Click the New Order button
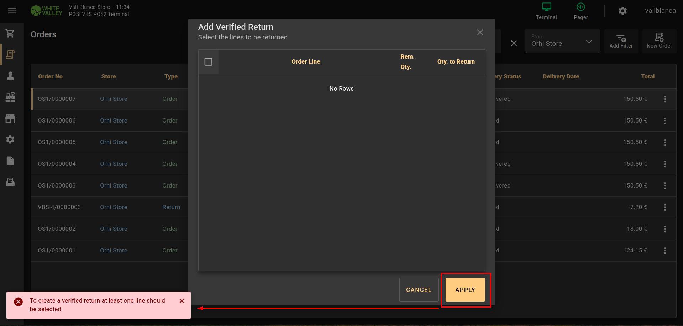683x326 pixels. 659,41
